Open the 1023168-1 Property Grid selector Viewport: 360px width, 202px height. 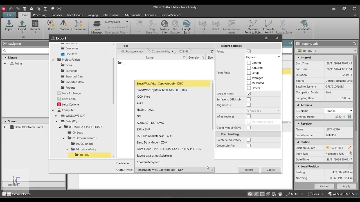click(x=326, y=51)
